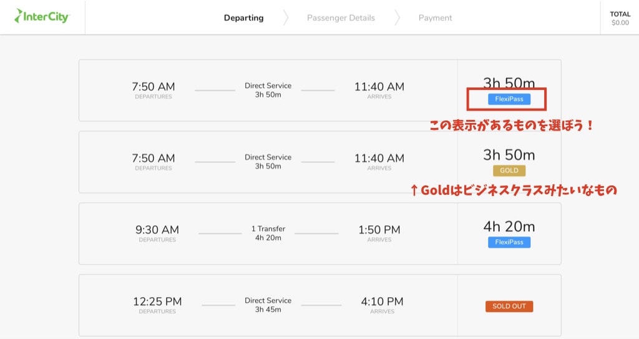Click the SOLD OUT badge
639x339 pixels.
pos(509,307)
